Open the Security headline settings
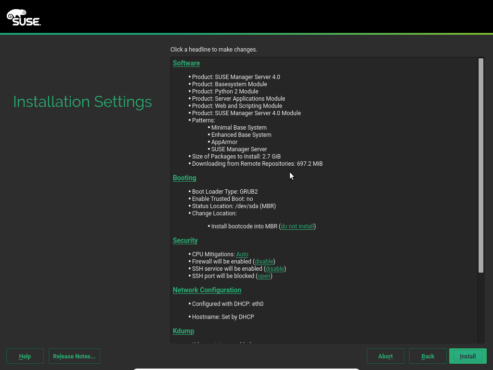The height and width of the screenshot is (370, 493). (x=185, y=240)
